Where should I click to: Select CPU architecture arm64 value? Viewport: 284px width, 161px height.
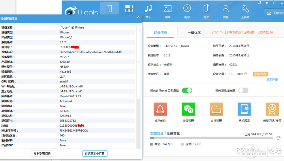pos(64,81)
